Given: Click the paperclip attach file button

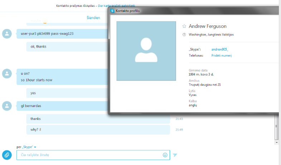Looking at the screenshot, I should pyautogui.click(x=7, y=155).
